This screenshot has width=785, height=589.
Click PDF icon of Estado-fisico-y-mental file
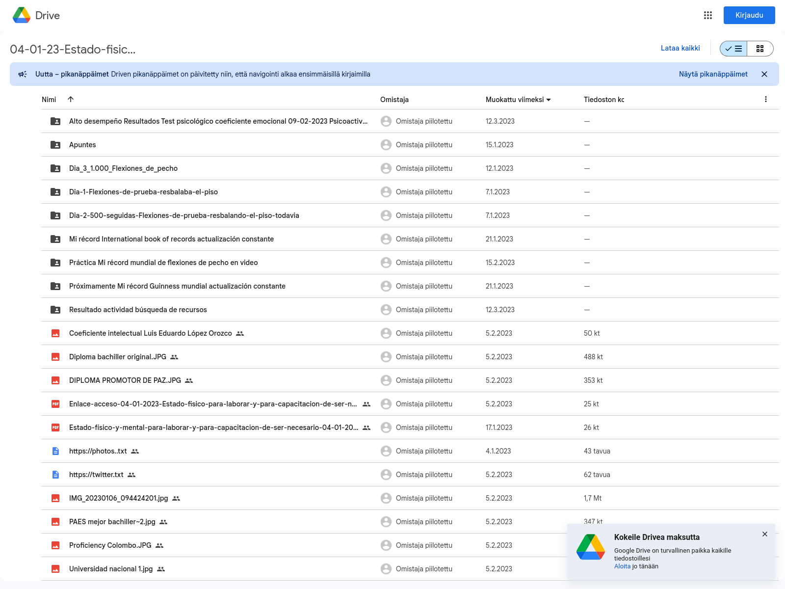pyautogui.click(x=55, y=428)
